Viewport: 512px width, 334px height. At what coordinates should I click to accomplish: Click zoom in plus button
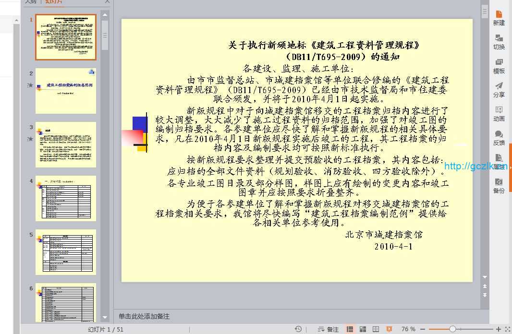tap(499, 329)
